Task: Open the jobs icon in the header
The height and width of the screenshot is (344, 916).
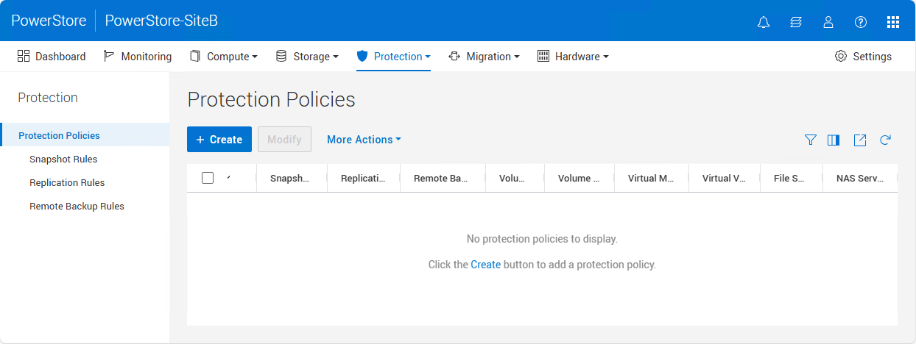Action: tap(796, 22)
